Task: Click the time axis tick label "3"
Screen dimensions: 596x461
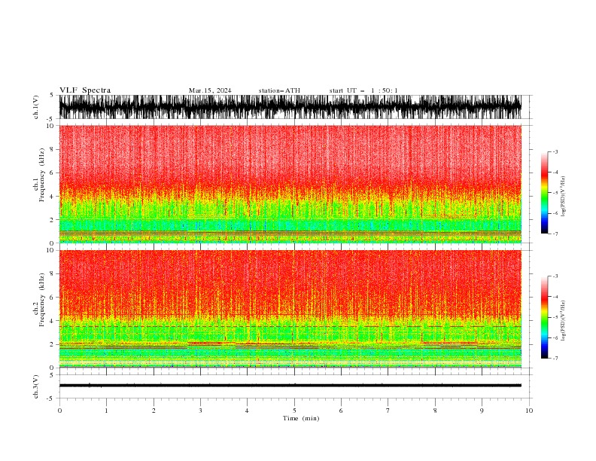Action: pos(200,411)
